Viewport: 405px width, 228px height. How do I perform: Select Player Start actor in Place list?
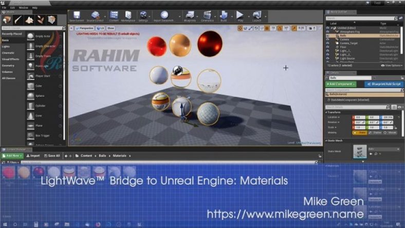point(44,76)
